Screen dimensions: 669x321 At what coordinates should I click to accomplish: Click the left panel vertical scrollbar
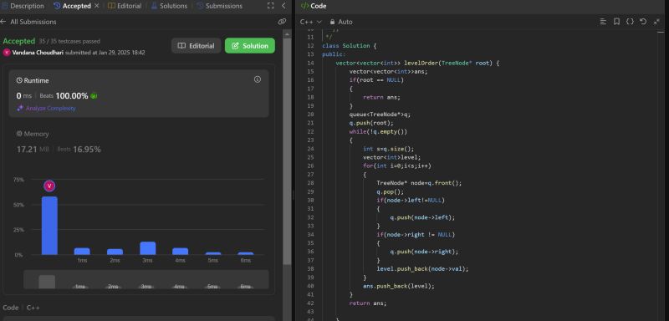tap(287, 151)
